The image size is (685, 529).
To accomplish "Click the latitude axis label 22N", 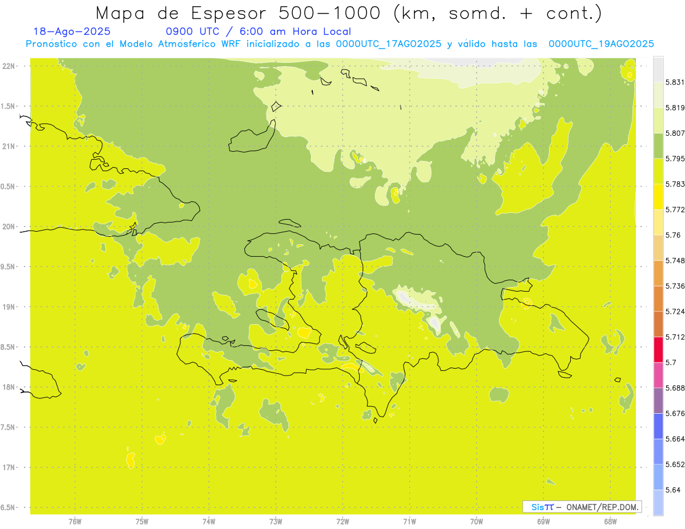I will [9, 66].
